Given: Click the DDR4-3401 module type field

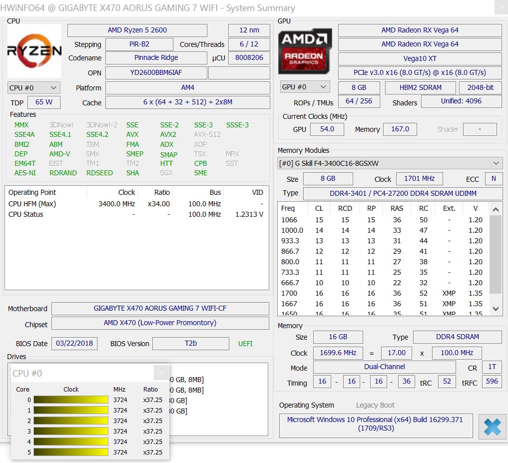Looking at the screenshot, I should click(403, 193).
